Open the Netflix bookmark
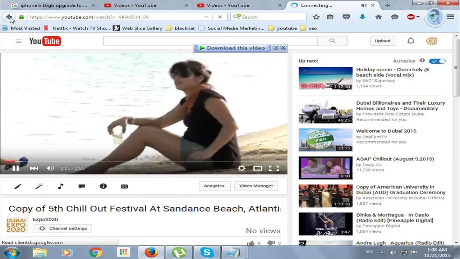Screen dimensions: 460x259 77,28
